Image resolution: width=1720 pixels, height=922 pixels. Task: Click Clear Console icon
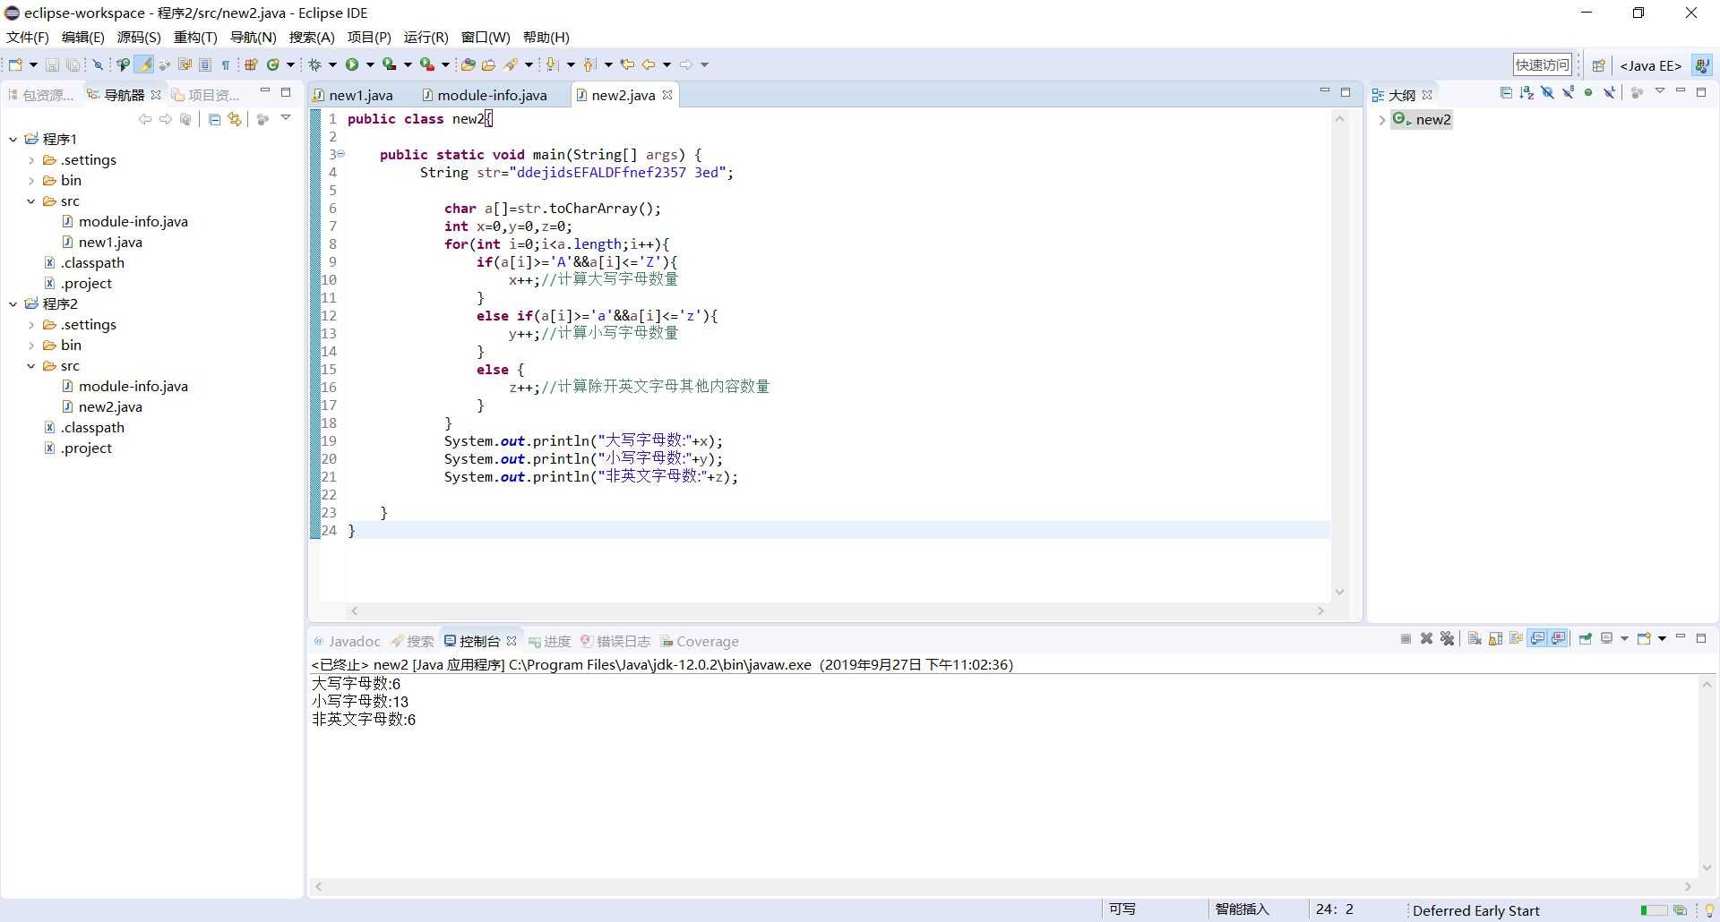click(x=1475, y=638)
